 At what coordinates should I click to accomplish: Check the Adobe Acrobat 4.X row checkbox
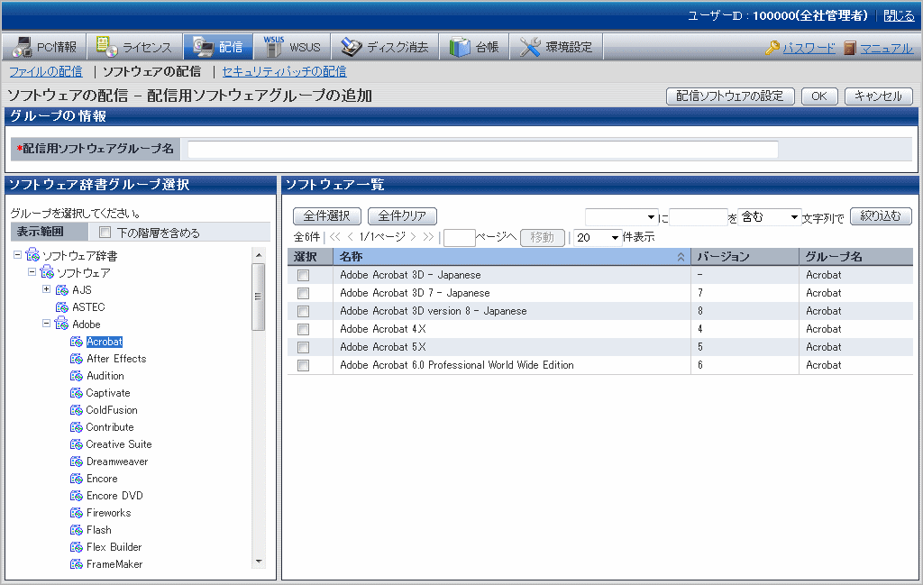(x=304, y=329)
